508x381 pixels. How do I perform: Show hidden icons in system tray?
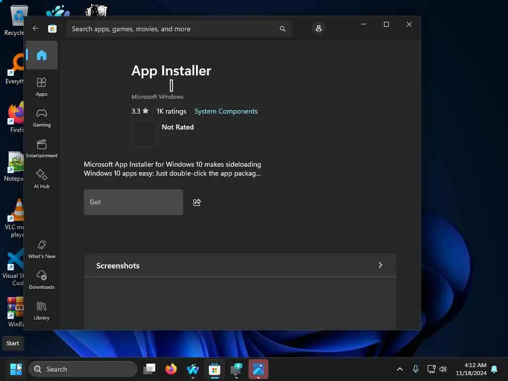[400, 369]
